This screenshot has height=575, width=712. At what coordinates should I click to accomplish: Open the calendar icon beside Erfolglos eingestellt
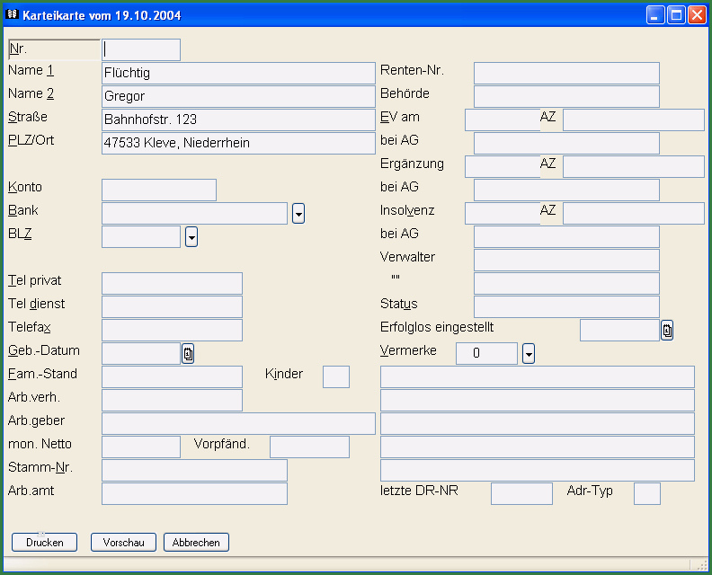point(667,331)
